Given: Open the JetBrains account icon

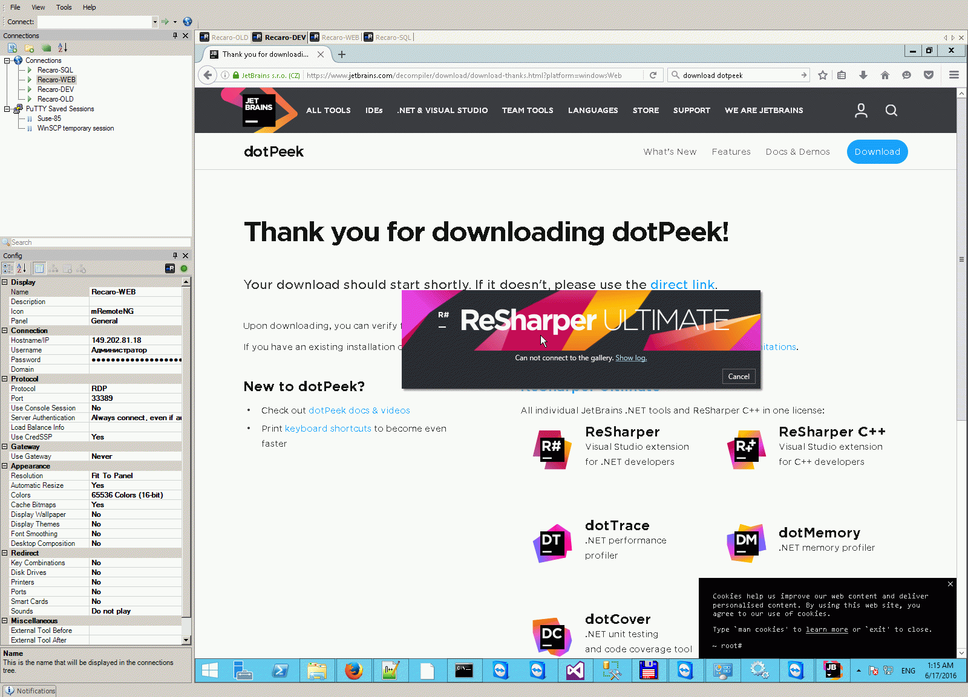Looking at the screenshot, I should (x=861, y=111).
